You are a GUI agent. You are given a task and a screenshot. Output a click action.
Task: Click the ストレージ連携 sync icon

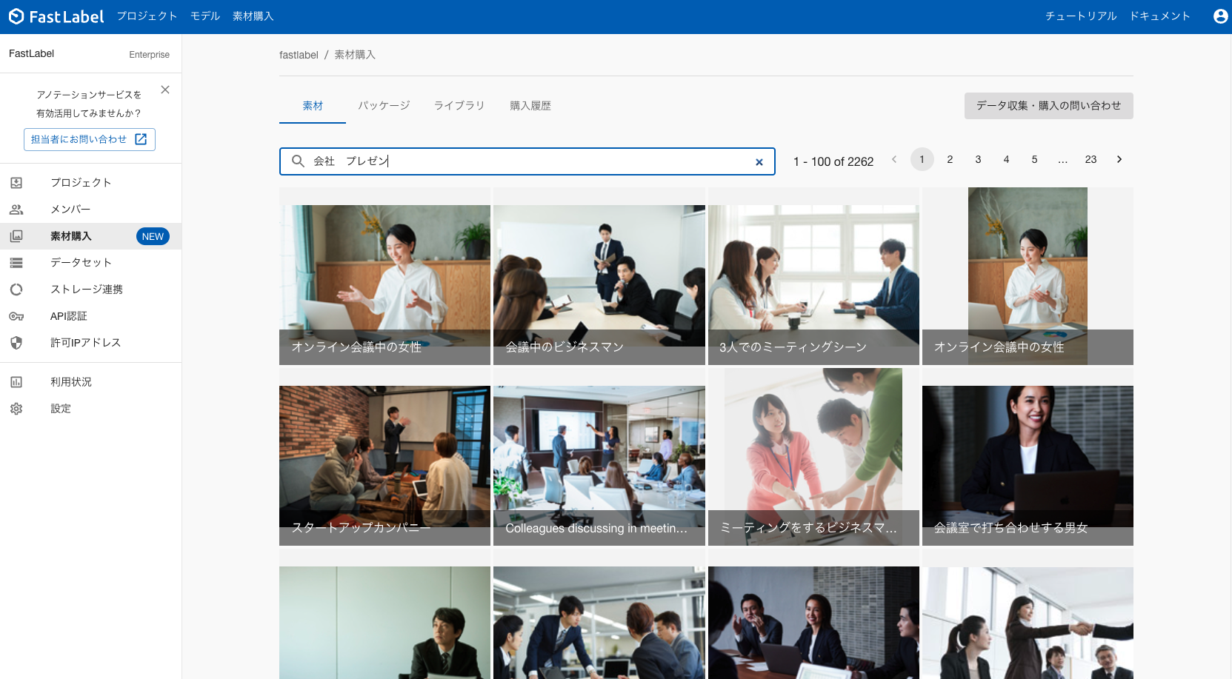(x=16, y=290)
